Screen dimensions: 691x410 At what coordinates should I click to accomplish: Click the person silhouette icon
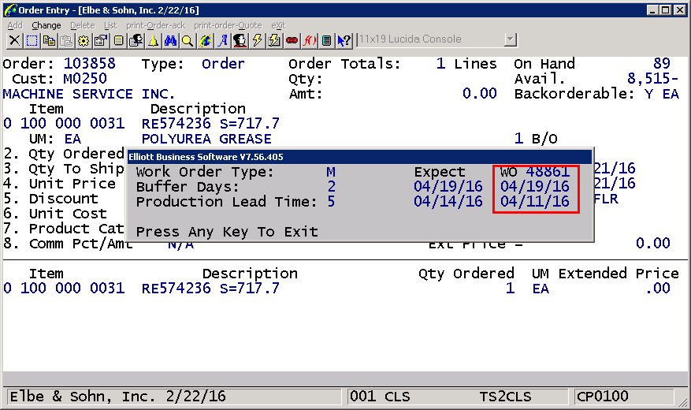tap(240, 40)
